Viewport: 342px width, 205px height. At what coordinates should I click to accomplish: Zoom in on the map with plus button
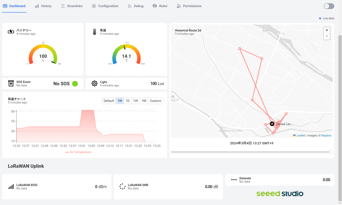327,30
